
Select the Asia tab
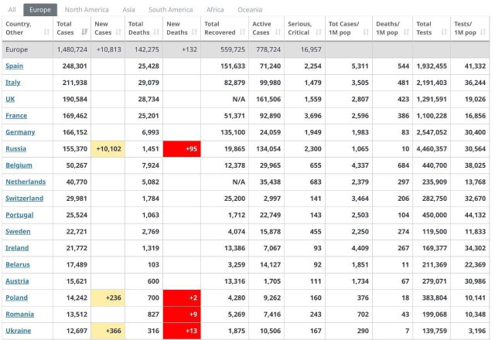[x=128, y=9]
